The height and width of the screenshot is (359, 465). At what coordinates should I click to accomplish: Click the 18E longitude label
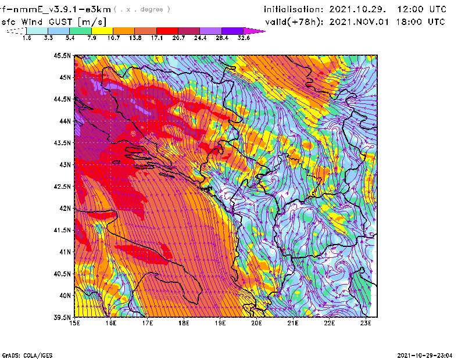pyautogui.click(x=184, y=323)
